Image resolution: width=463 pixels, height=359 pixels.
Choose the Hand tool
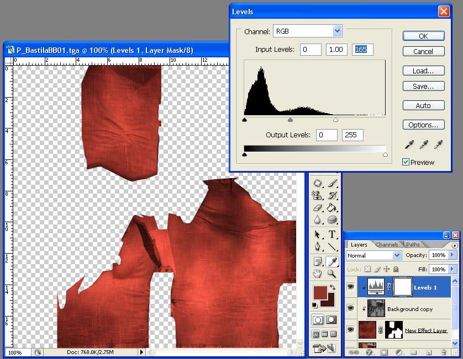tap(318, 274)
